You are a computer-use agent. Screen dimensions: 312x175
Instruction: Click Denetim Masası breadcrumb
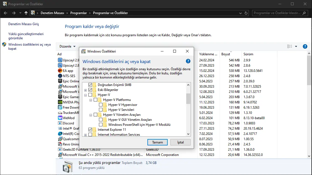[52, 13]
